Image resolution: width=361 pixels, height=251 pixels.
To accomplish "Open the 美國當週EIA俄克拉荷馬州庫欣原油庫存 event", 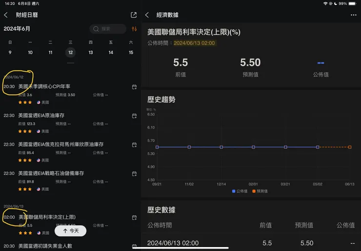I will 61,144.
